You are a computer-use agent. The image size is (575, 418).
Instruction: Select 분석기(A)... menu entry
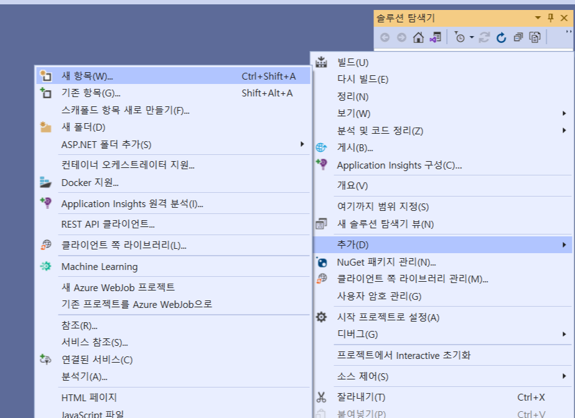coord(173,376)
